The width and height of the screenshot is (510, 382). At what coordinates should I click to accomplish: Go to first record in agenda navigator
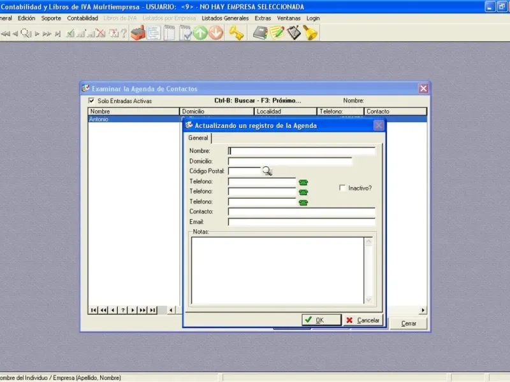click(93, 310)
